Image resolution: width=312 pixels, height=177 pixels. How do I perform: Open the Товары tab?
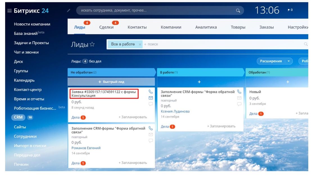point(238,27)
